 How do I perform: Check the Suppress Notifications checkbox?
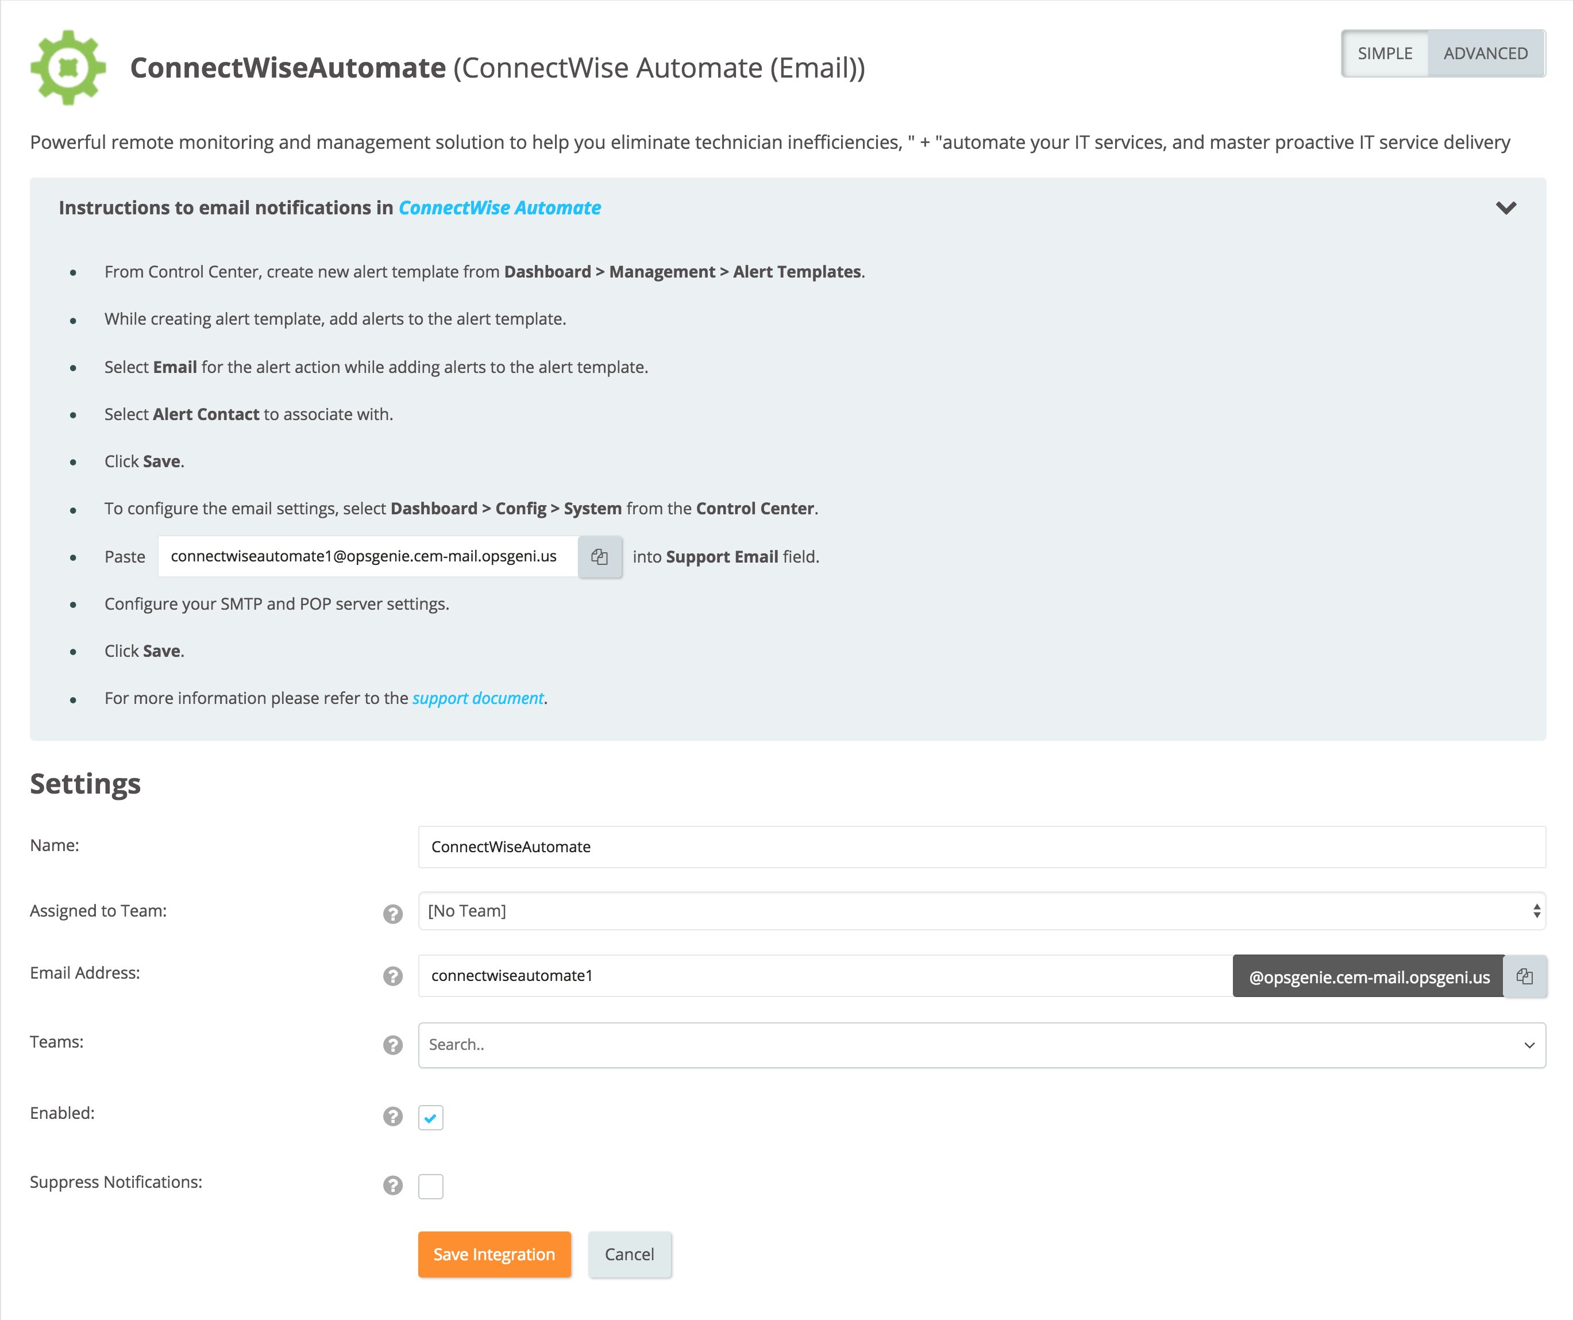click(431, 1186)
